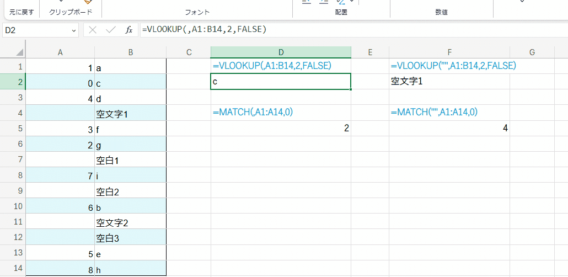This screenshot has height=277, width=568.
Task: Select column F header
Action: click(449, 52)
